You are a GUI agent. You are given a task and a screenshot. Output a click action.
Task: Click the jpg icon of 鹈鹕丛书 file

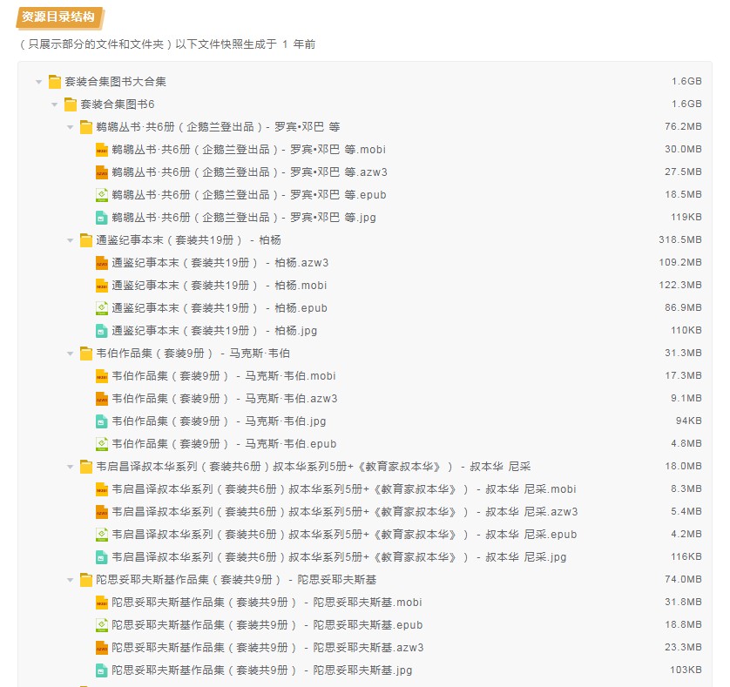click(x=102, y=218)
